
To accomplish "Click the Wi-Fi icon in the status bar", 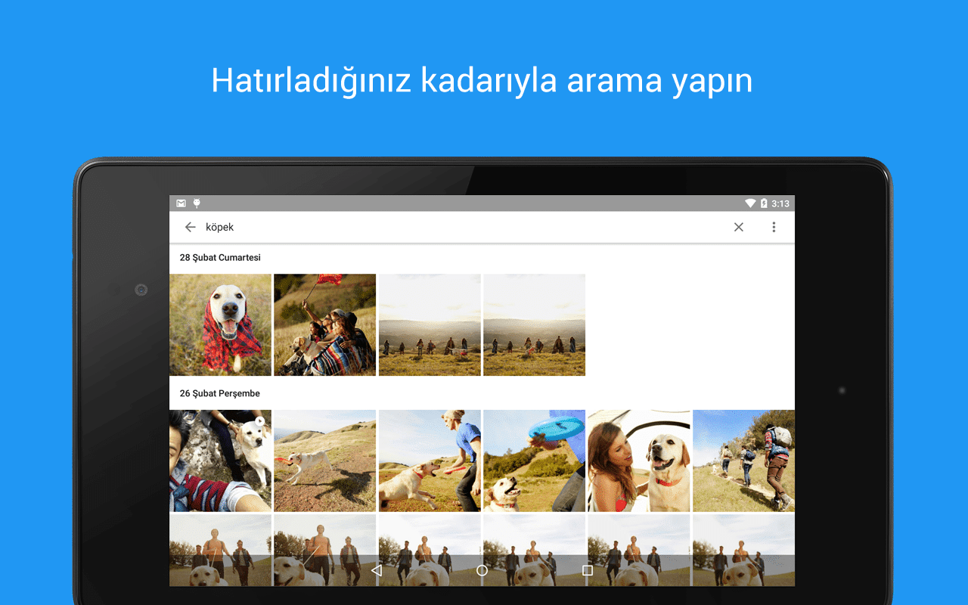I will (750, 203).
